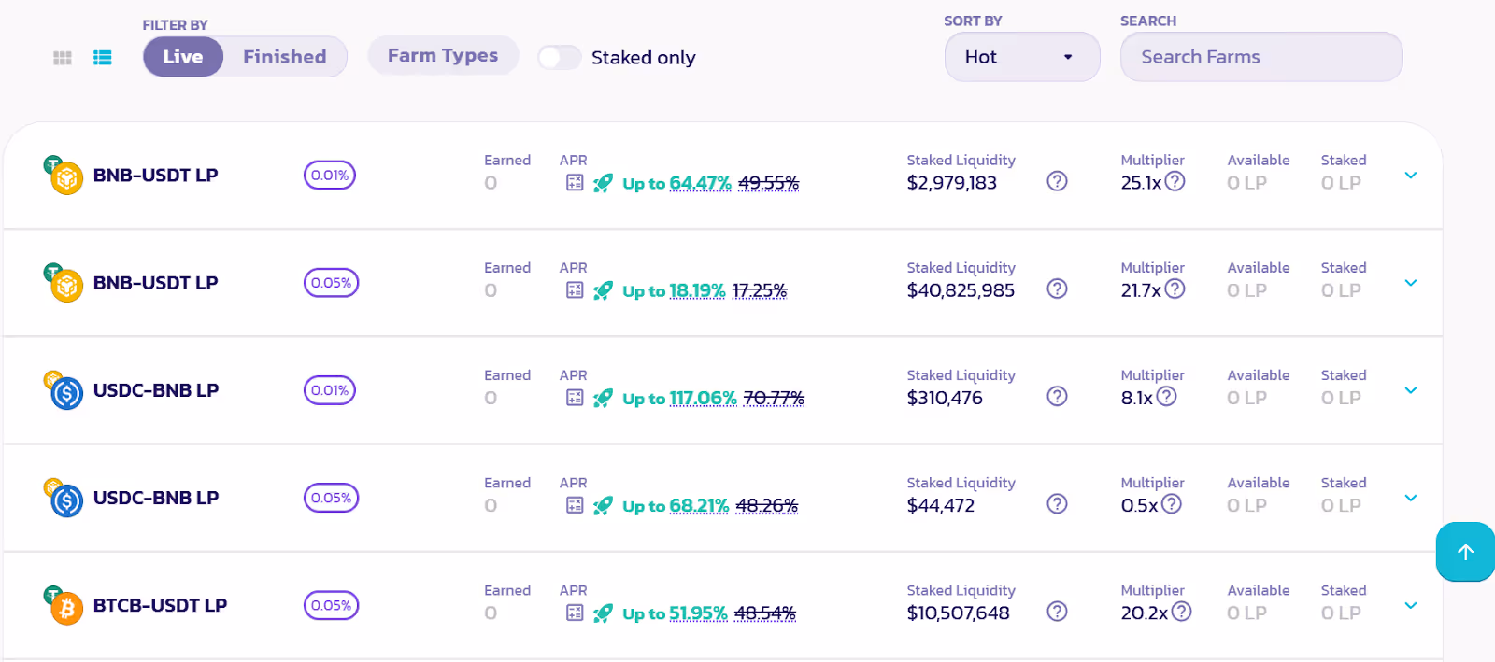Click the 18.19% boosted APR link

click(697, 291)
